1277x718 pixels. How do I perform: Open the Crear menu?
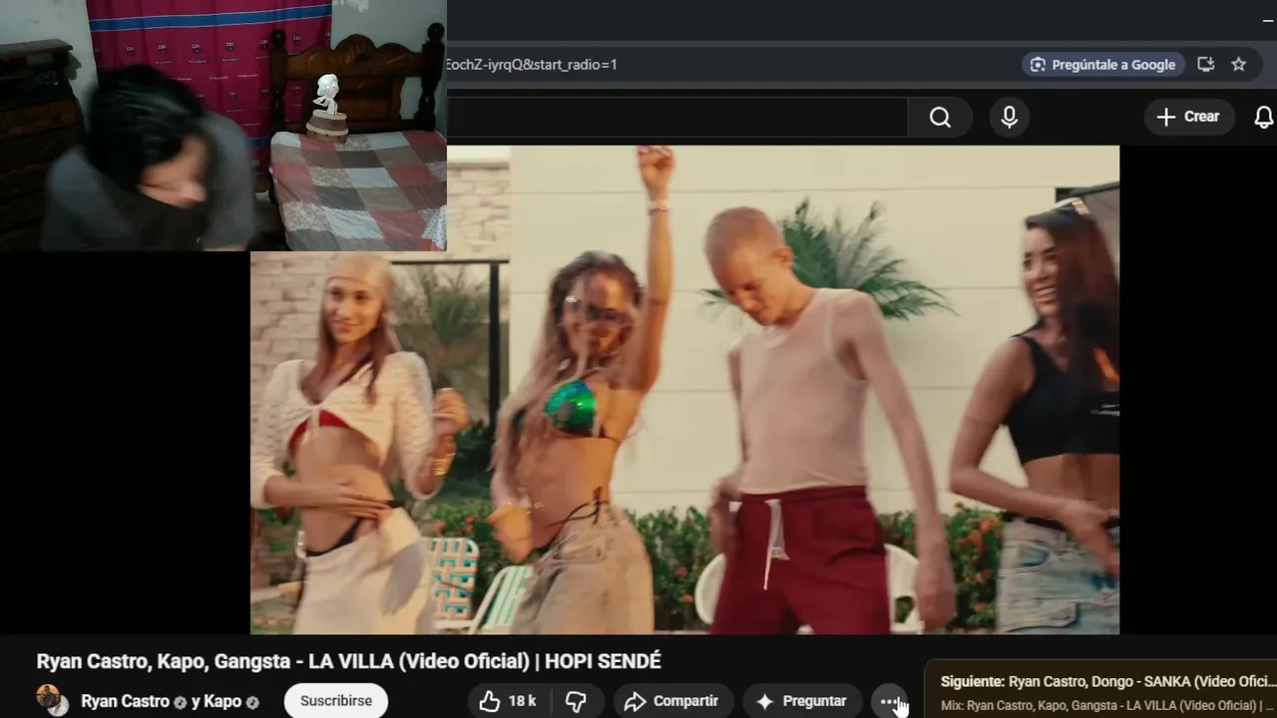pos(1188,117)
